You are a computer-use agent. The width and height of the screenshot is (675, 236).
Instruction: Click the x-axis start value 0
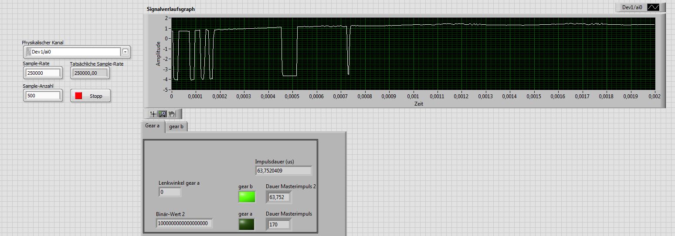pyautogui.click(x=171, y=97)
